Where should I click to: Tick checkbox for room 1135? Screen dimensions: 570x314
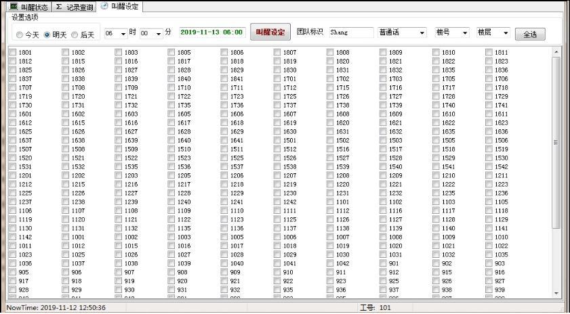pyautogui.click(x=171, y=228)
